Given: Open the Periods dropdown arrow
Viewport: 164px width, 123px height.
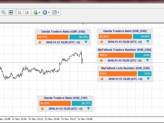Looking at the screenshot, I should [x=49, y=13].
